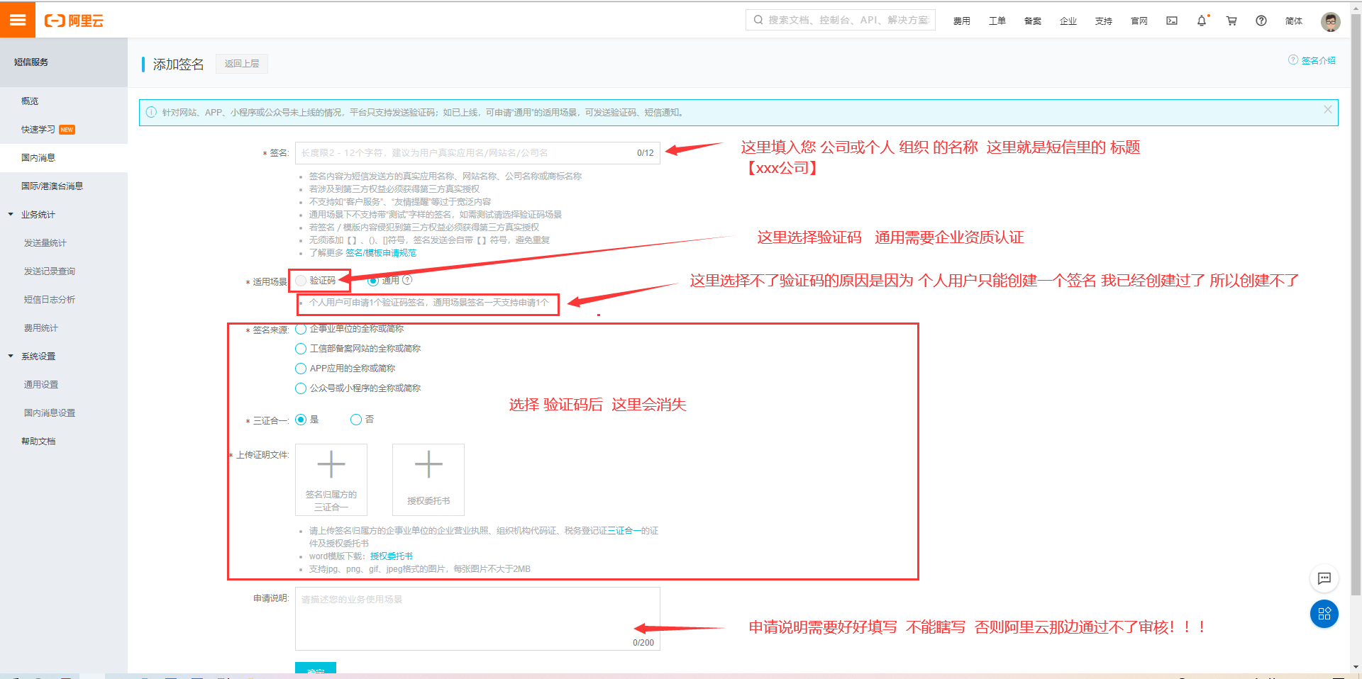Screen dimensions: 1362x679
Task: Click the 返回上层 button
Action: [x=242, y=64]
